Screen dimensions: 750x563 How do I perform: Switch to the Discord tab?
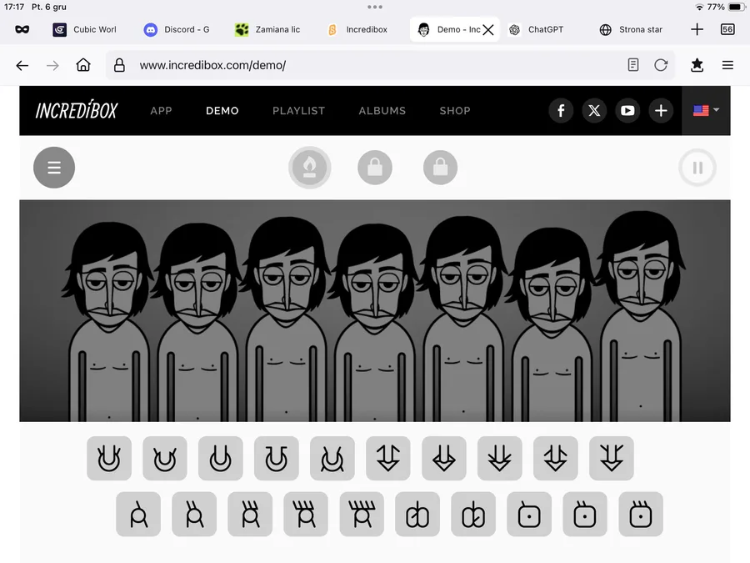coord(177,30)
